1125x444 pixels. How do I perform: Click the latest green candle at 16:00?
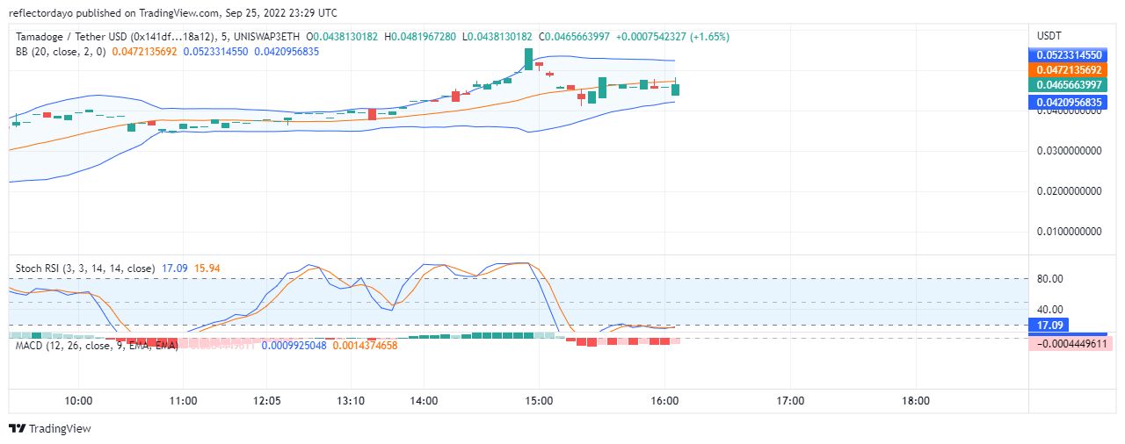(675, 89)
